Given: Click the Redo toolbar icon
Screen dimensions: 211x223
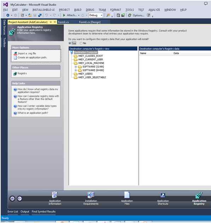Looking at the screenshot, I should pyautogui.click(x=54, y=15).
